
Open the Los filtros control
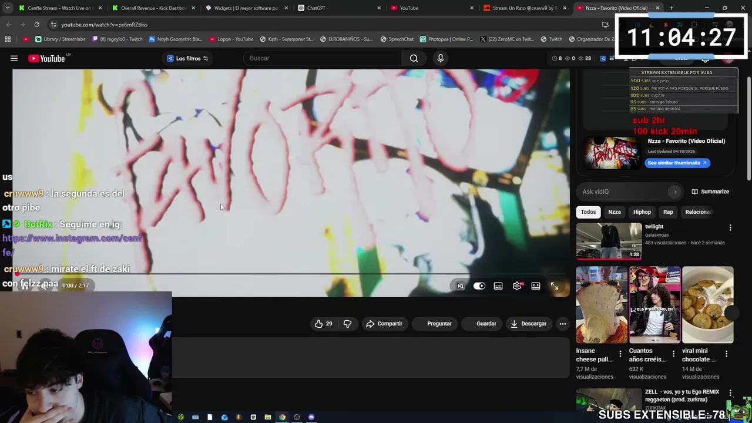pyautogui.click(x=187, y=58)
